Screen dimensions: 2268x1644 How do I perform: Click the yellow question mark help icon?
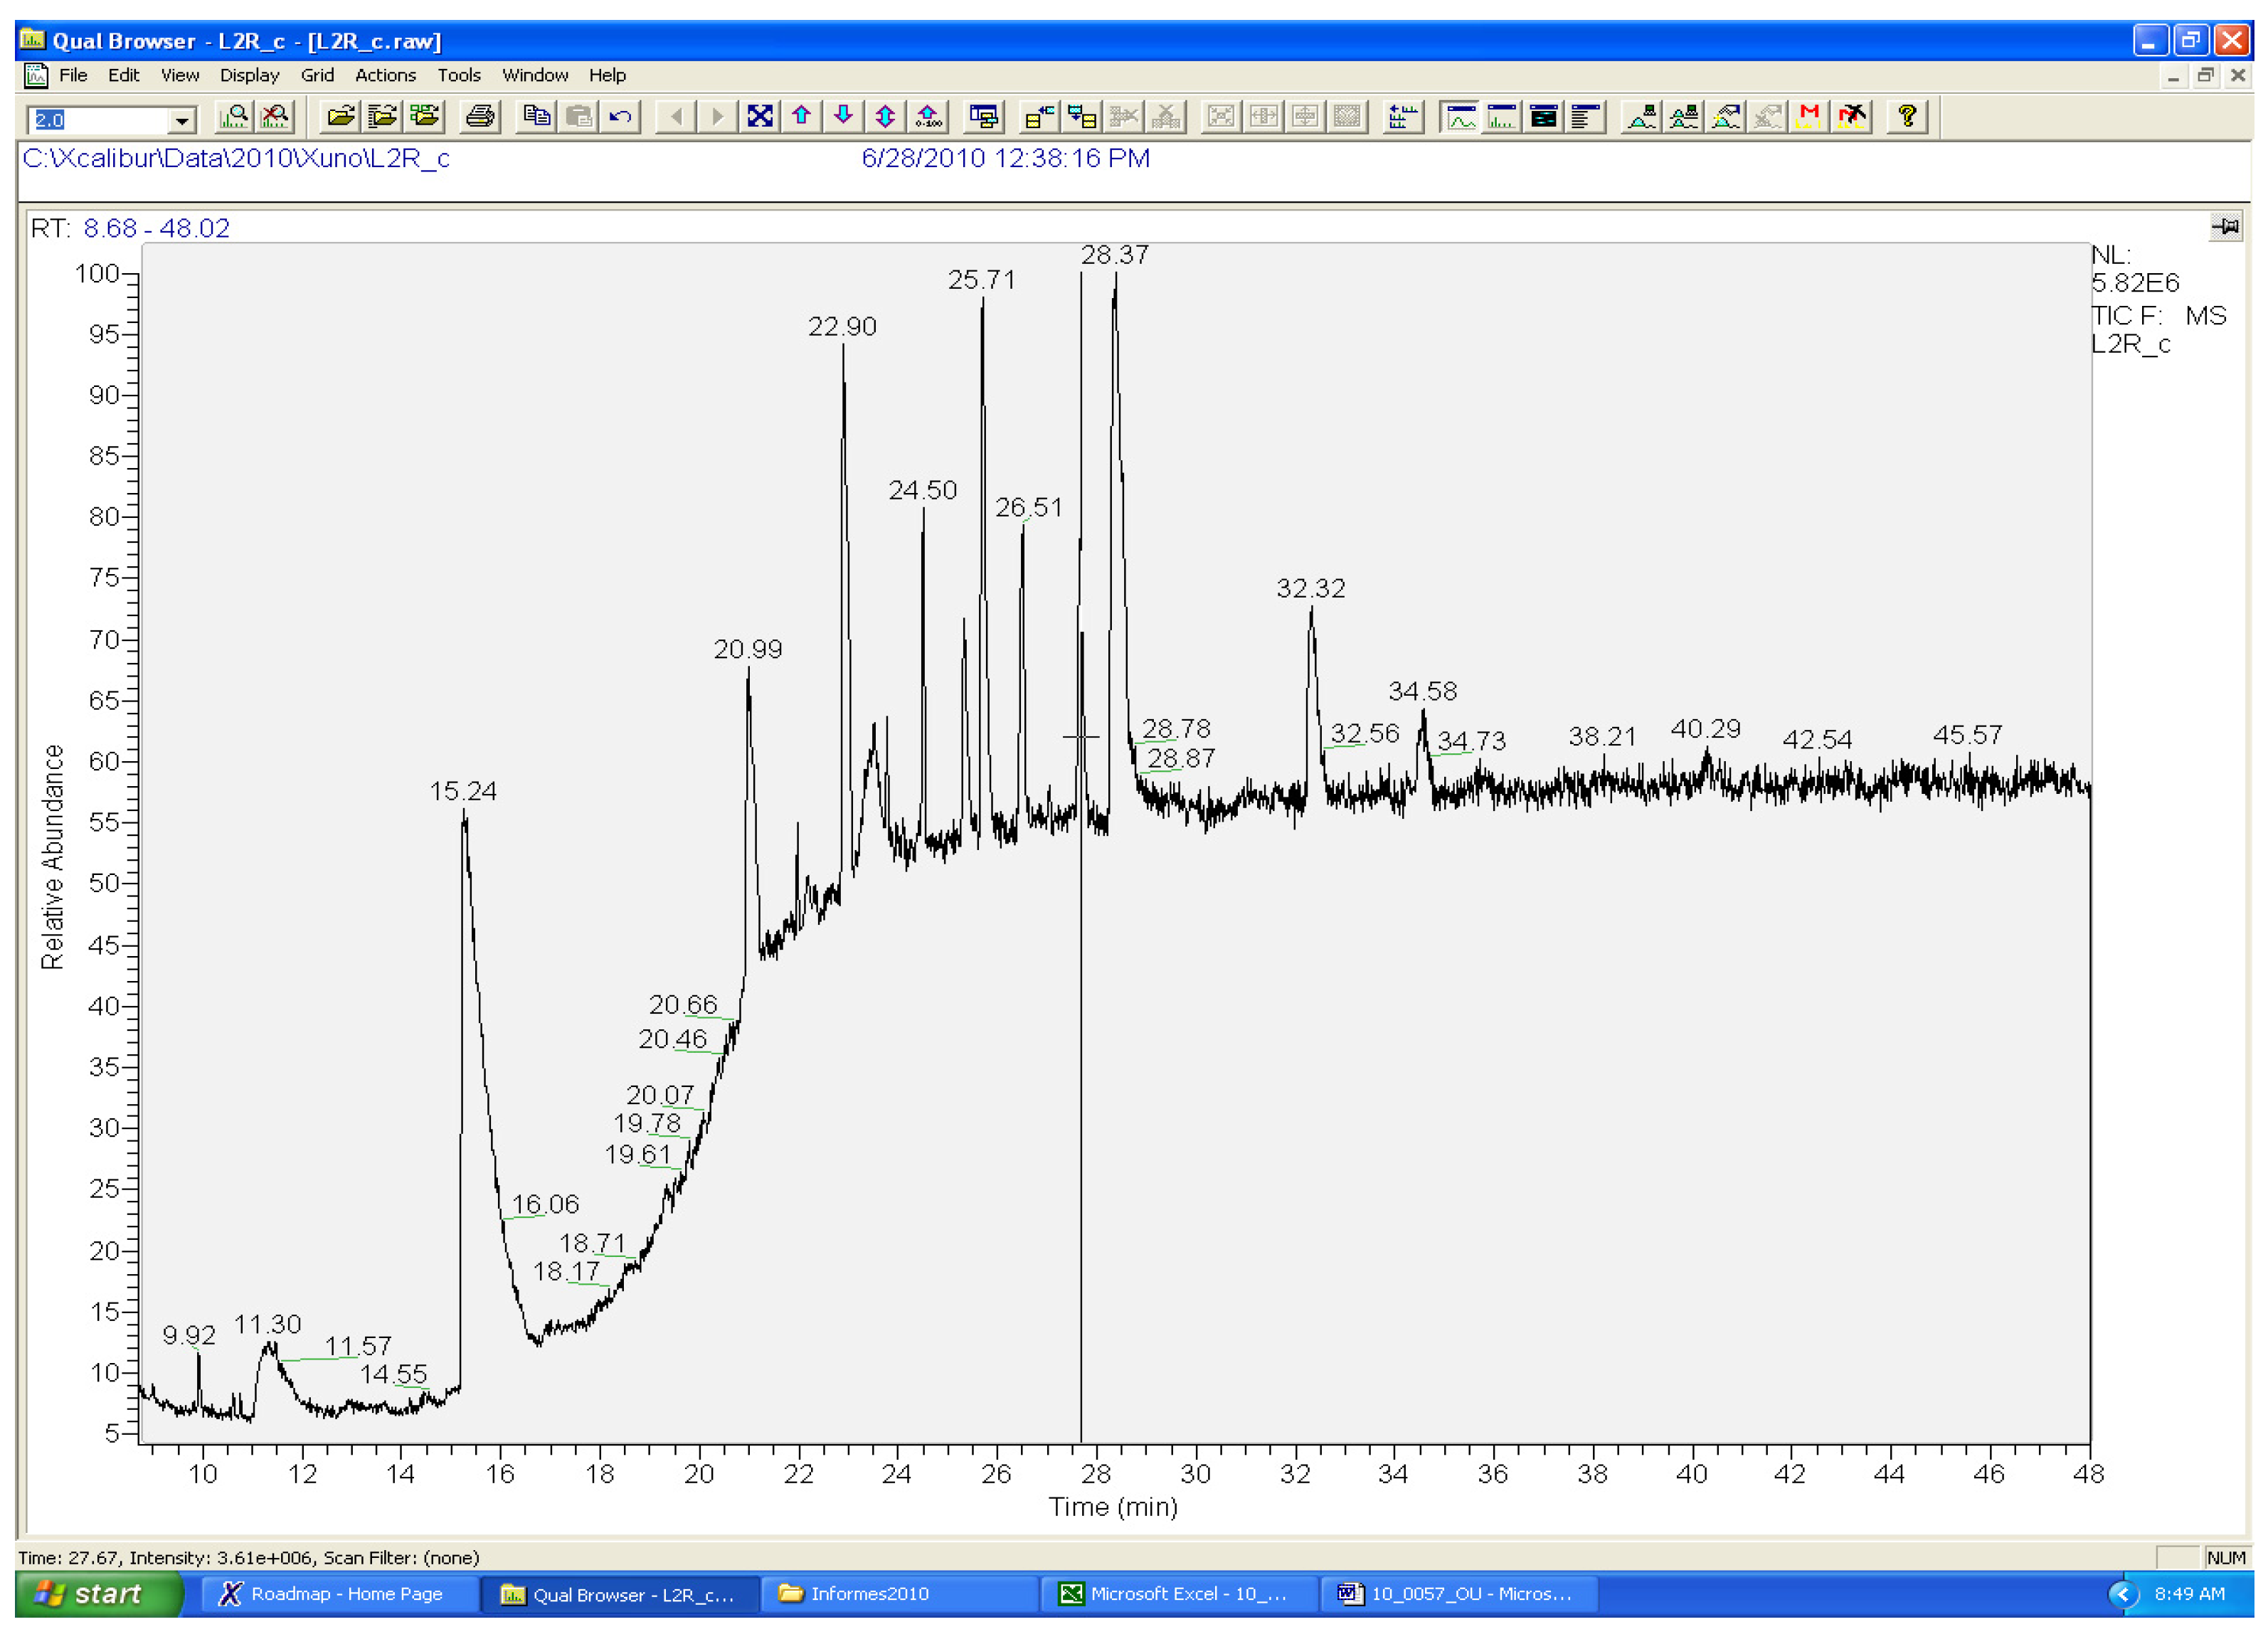1907,117
